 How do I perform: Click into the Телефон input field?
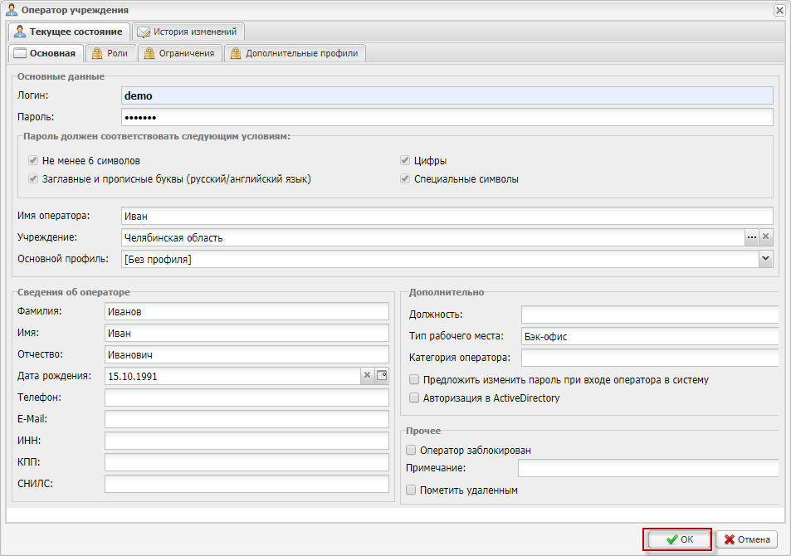(x=247, y=397)
